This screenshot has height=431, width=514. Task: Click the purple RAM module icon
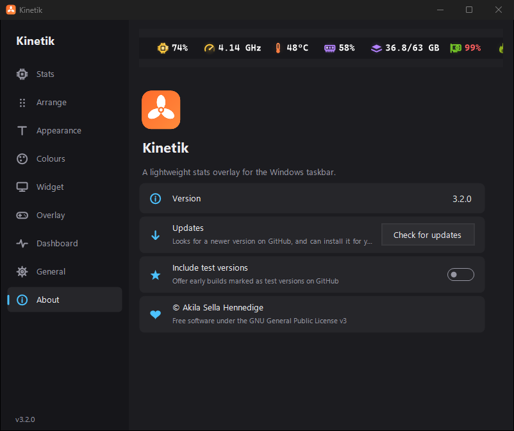point(330,49)
